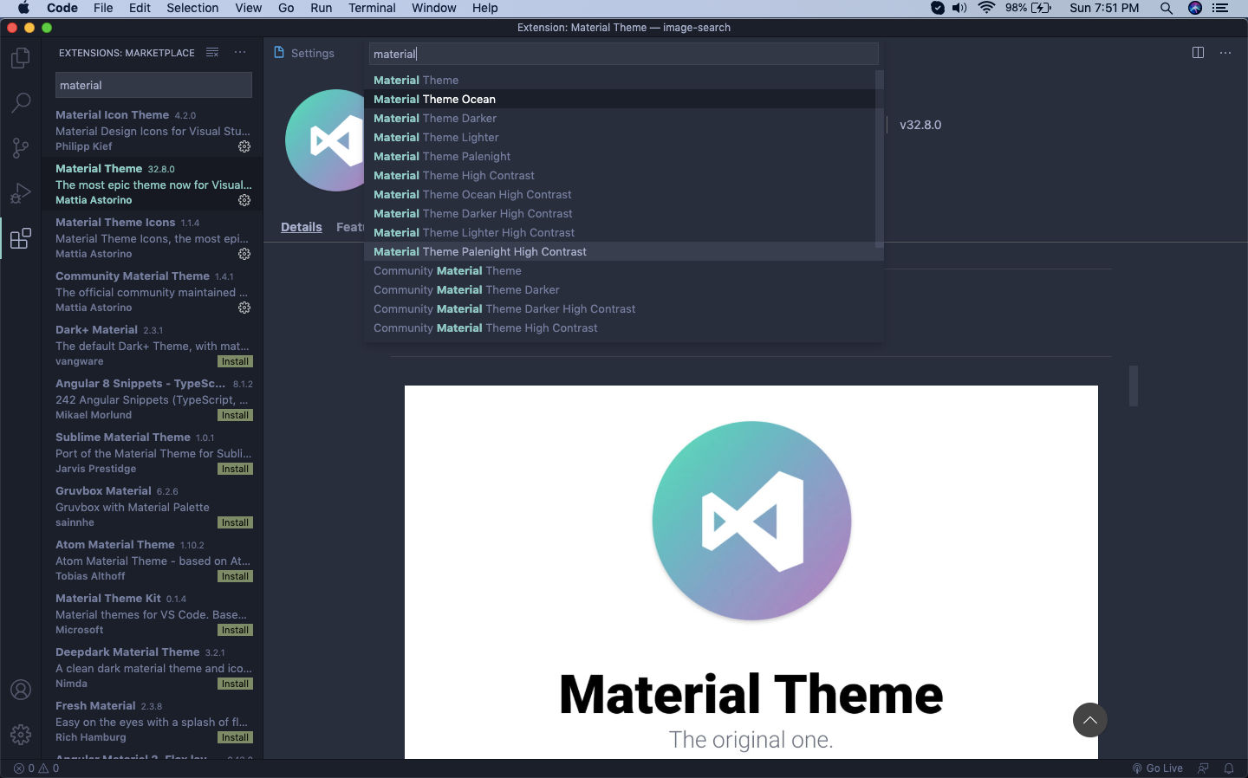
Task: Install Angular 8 Snippets extension
Action: click(235, 415)
